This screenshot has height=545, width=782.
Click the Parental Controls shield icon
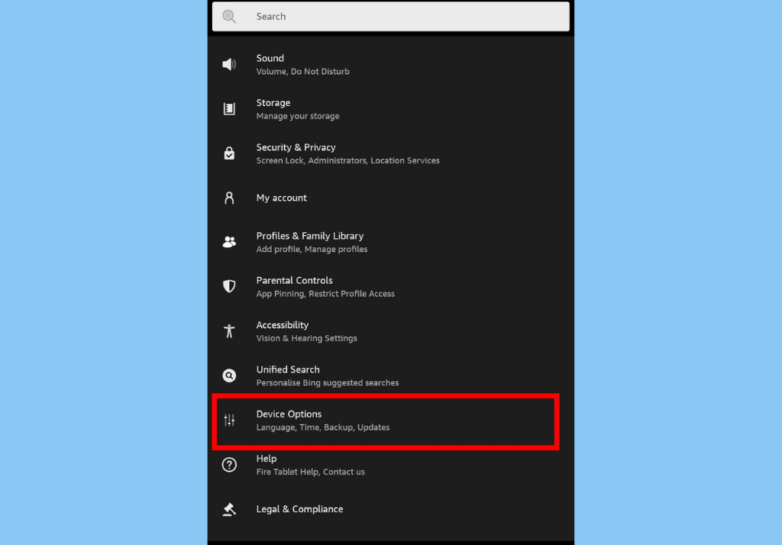coord(229,286)
